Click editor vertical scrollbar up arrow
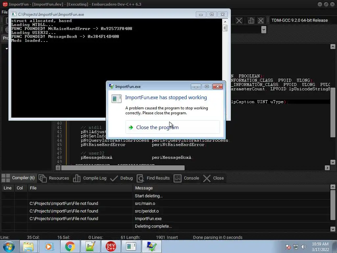 click(x=333, y=46)
